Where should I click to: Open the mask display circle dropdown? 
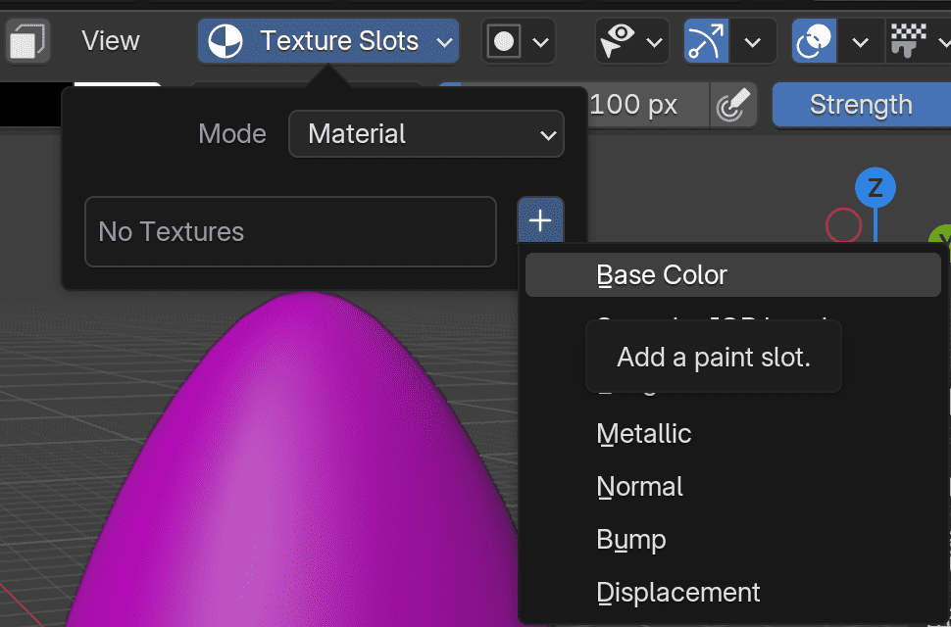coord(519,41)
